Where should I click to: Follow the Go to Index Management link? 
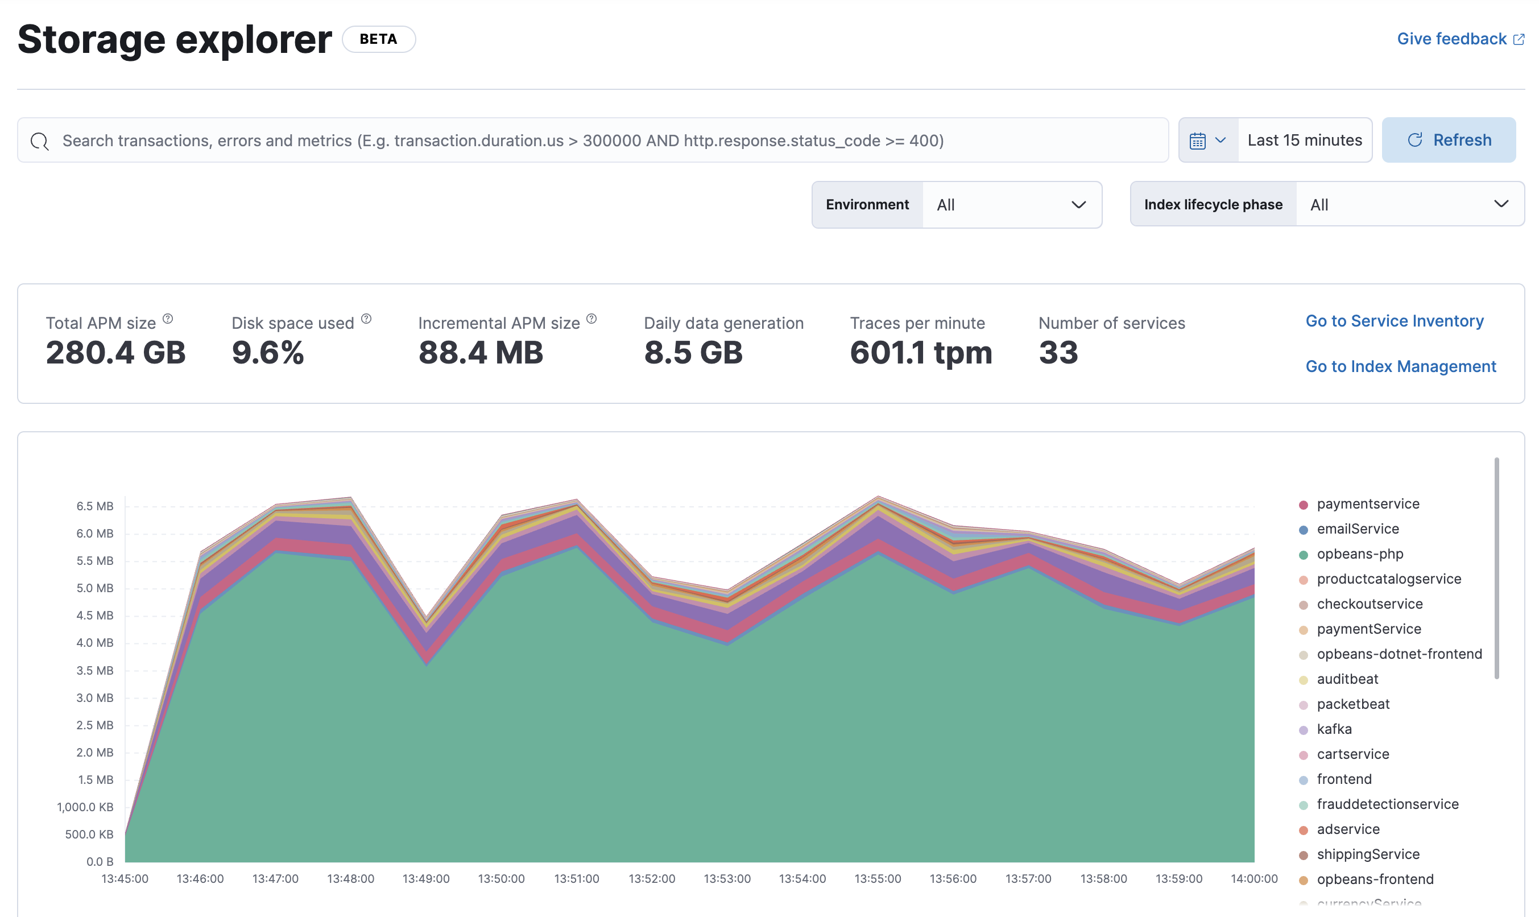(x=1400, y=366)
